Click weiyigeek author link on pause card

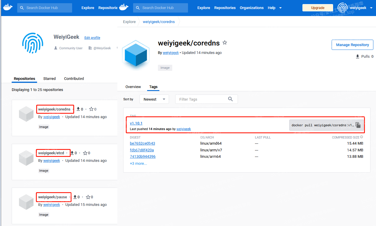[x=52, y=205]
